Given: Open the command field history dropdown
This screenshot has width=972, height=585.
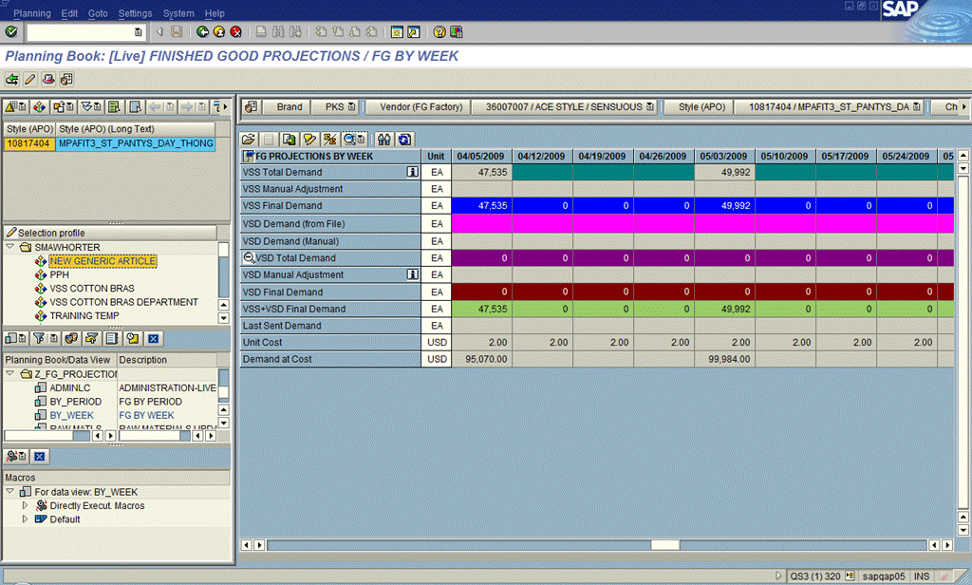Looking at the screenshot, I should coord(138,31).
